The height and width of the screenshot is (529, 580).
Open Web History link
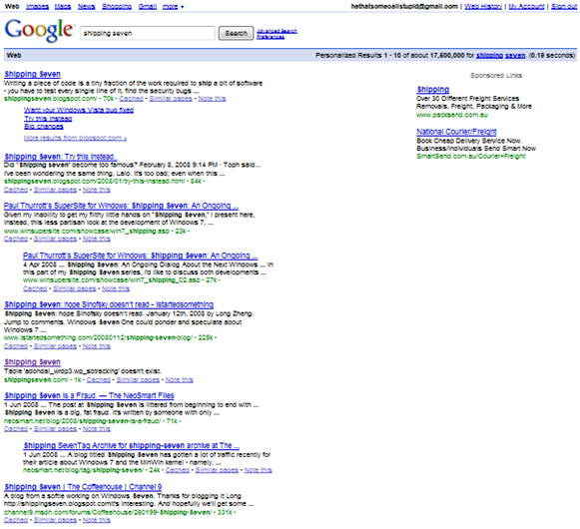[x=483, y=6]
